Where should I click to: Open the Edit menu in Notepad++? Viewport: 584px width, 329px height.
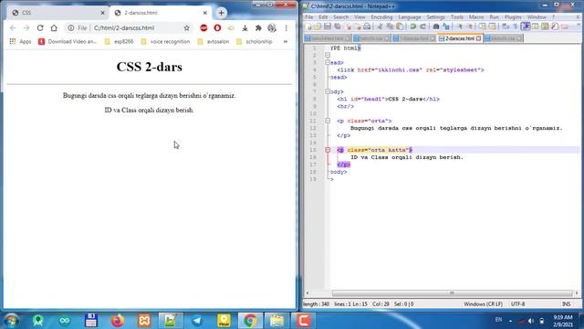(323, 17)
